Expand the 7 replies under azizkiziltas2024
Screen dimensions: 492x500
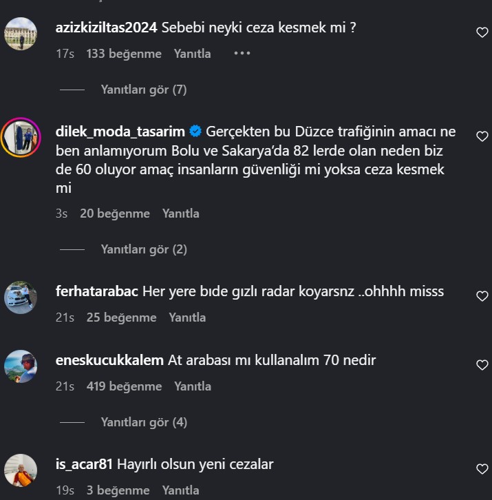[x=144, y=90]
